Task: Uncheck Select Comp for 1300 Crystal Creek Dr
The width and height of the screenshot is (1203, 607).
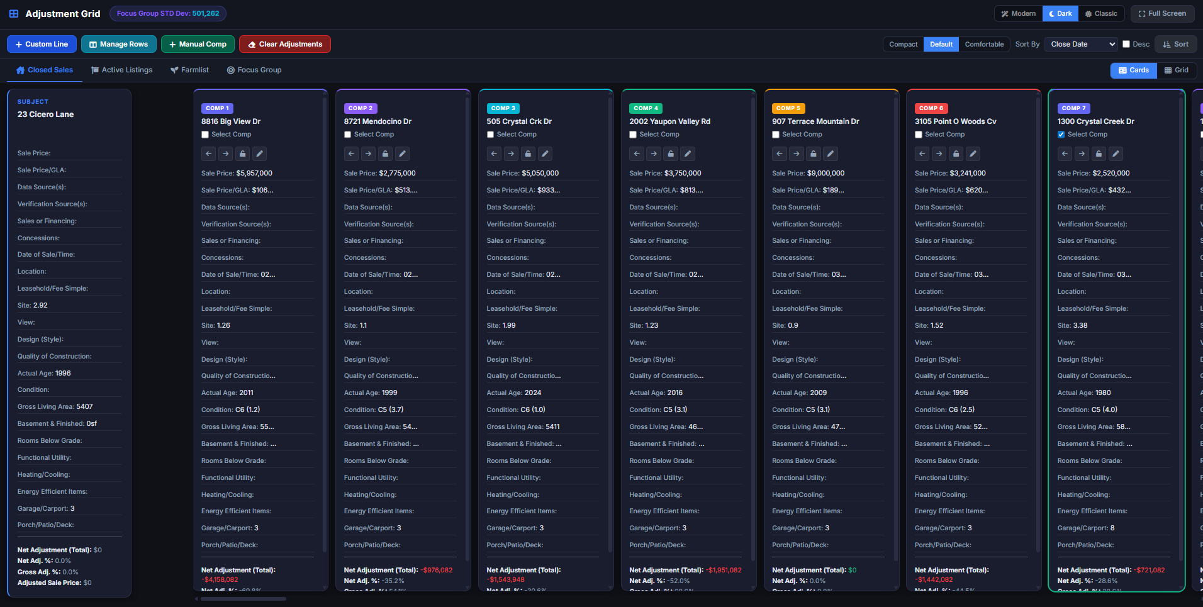Action: (x=1061, y=135)
